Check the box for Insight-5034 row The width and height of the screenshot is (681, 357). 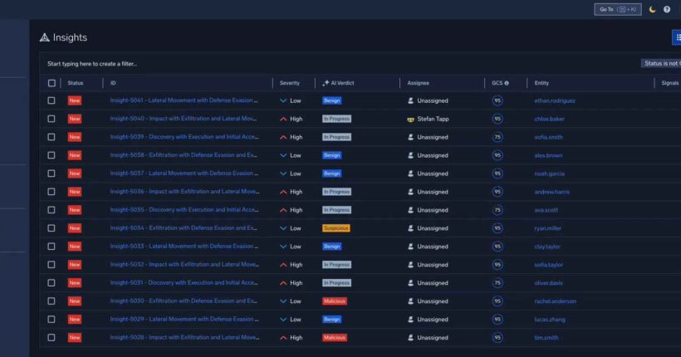tap(51, 228)
